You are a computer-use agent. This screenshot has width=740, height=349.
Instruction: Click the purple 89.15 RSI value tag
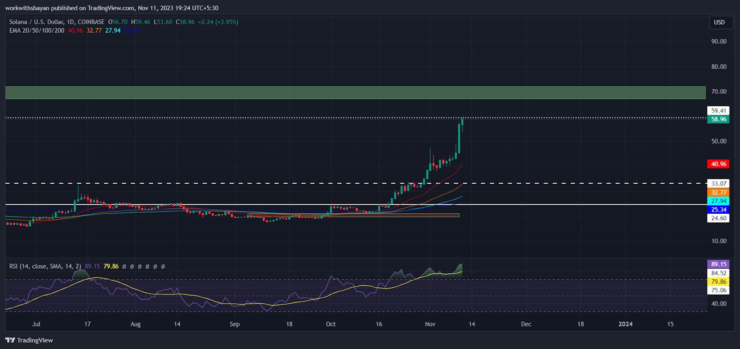pyautogui.click(x=718, y=264)
